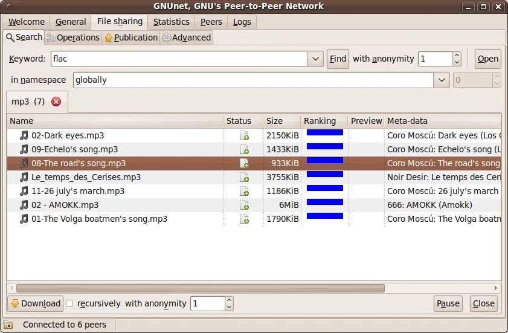Focus the download anonymity value field

click(x=208, y=303)
